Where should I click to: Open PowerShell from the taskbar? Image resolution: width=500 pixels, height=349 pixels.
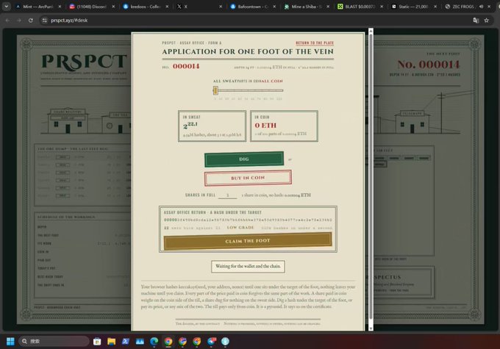(x=125, y=342)
